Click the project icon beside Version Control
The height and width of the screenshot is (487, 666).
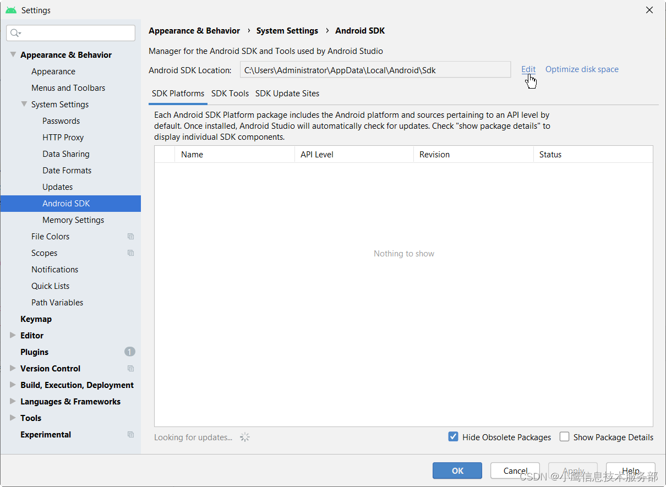click(x=130, y=369)
